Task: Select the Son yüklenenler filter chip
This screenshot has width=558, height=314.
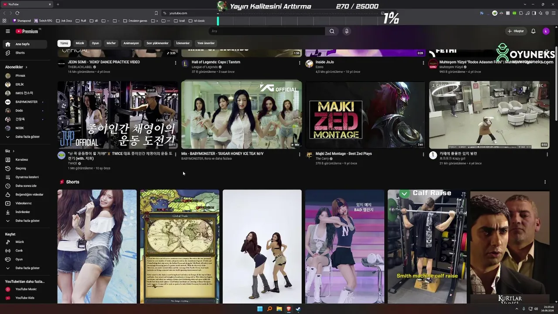Action: [x=157, y=43]
